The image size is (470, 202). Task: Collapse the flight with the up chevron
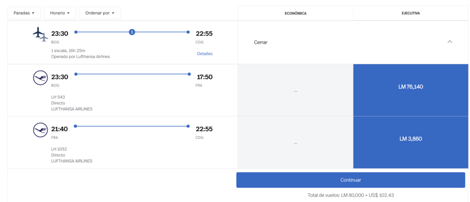tap(450, 42)
